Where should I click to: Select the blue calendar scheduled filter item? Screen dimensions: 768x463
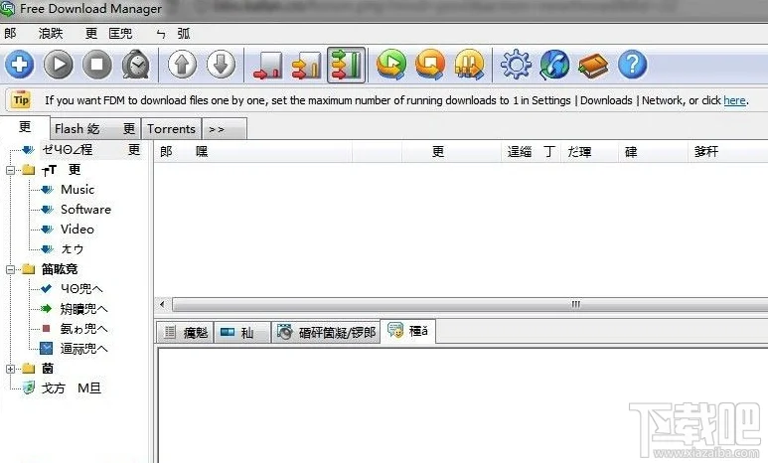83,349
